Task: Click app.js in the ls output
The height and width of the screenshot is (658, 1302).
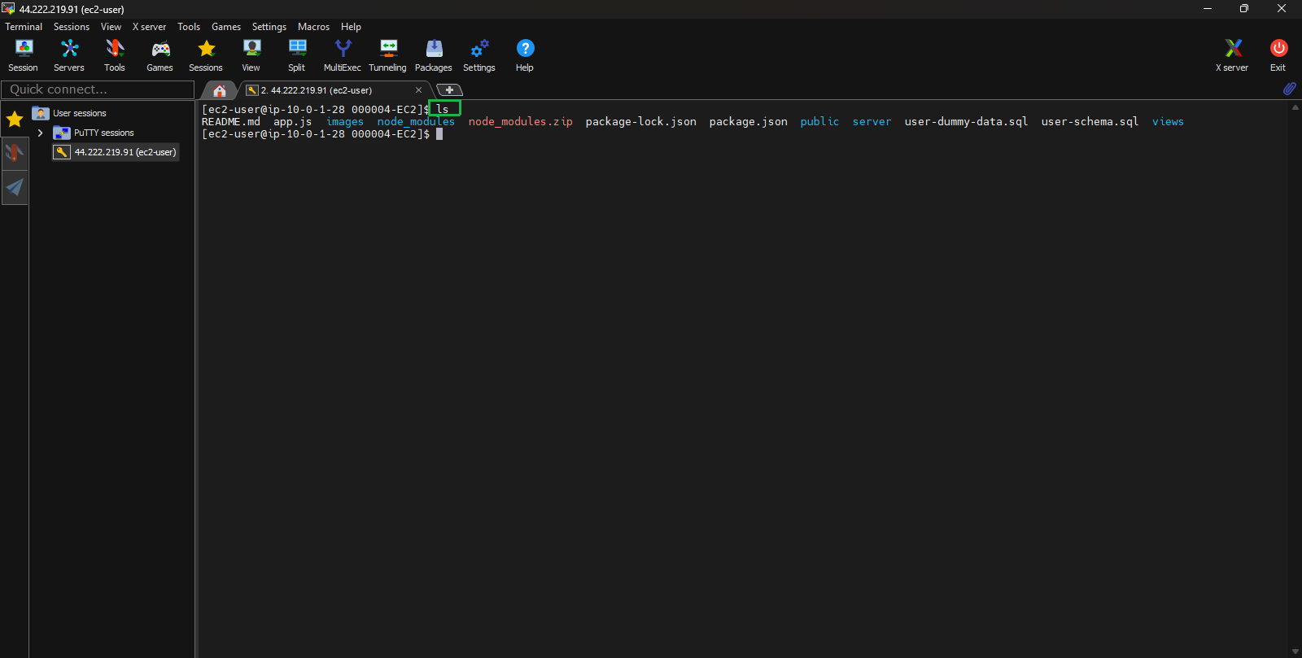Action: [x=293, y=122]
